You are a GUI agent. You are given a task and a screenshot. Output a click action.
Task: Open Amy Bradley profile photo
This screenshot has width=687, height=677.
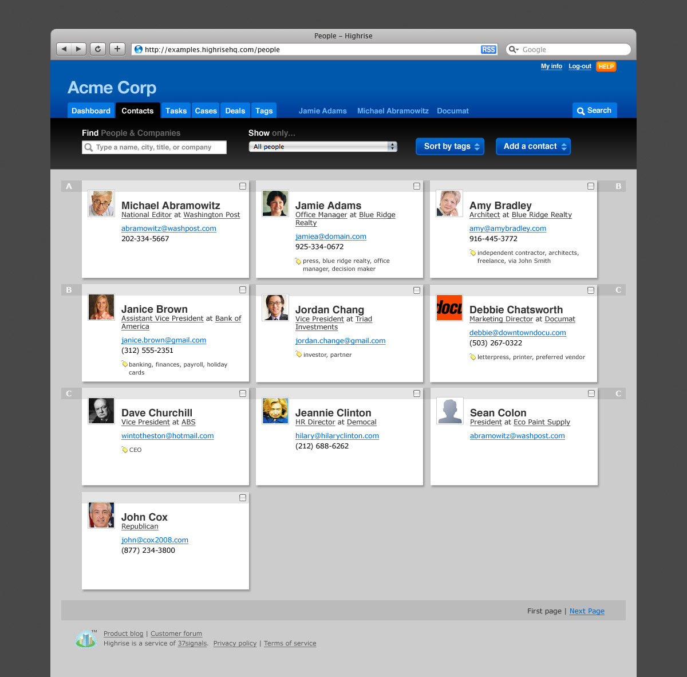point(449,203)
